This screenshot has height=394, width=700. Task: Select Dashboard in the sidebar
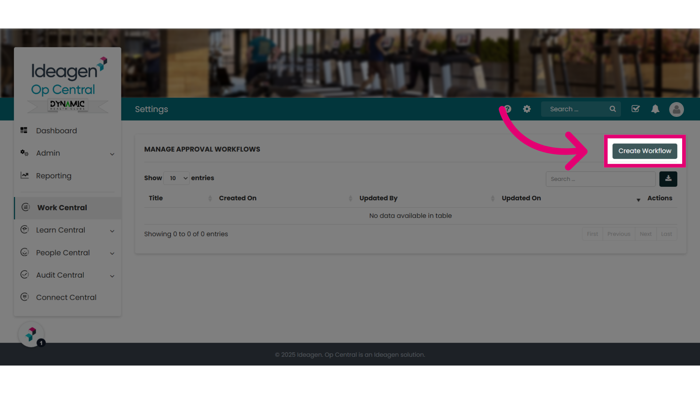coord(57,131)
